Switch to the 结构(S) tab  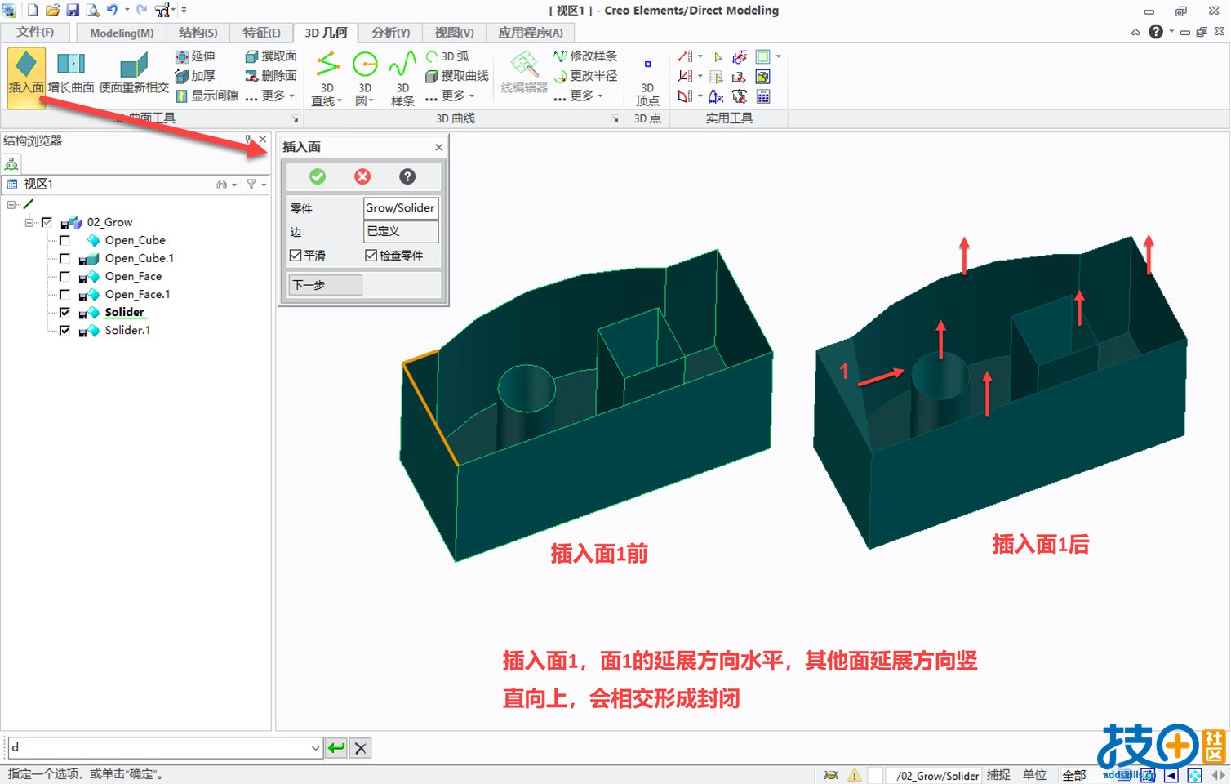(198, 33)
